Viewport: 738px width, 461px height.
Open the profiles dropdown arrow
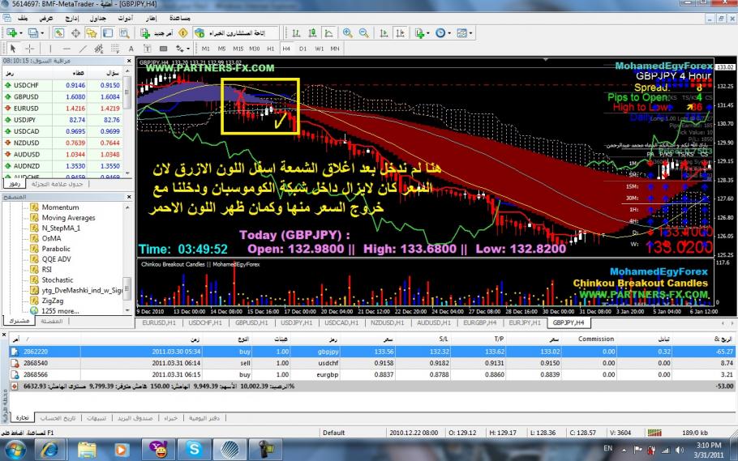click(x=41, y=32)
